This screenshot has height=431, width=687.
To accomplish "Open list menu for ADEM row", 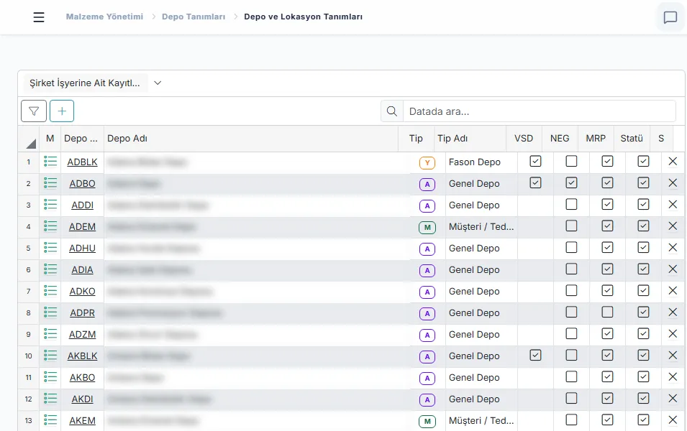I will tap(50, 226).
